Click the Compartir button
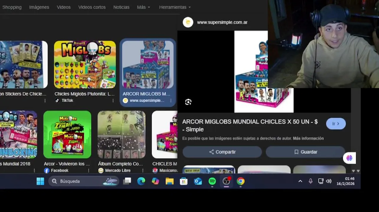 click(x=222, y=152)
